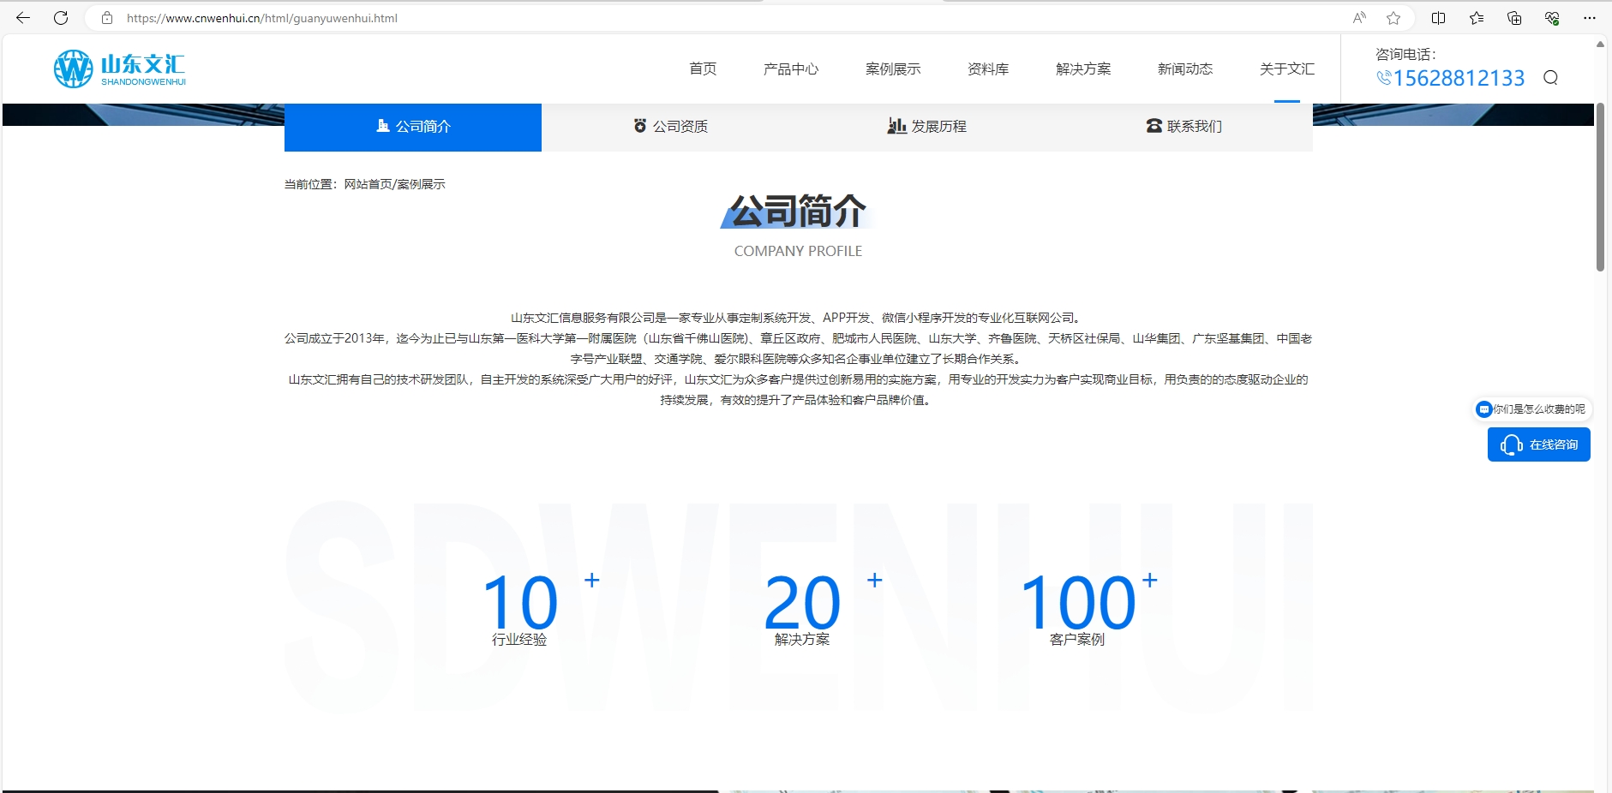Click the chat bubble icon by 你们是怎么收费的呢
Screen dimensions: 1612x793
tap(1484, 409)
